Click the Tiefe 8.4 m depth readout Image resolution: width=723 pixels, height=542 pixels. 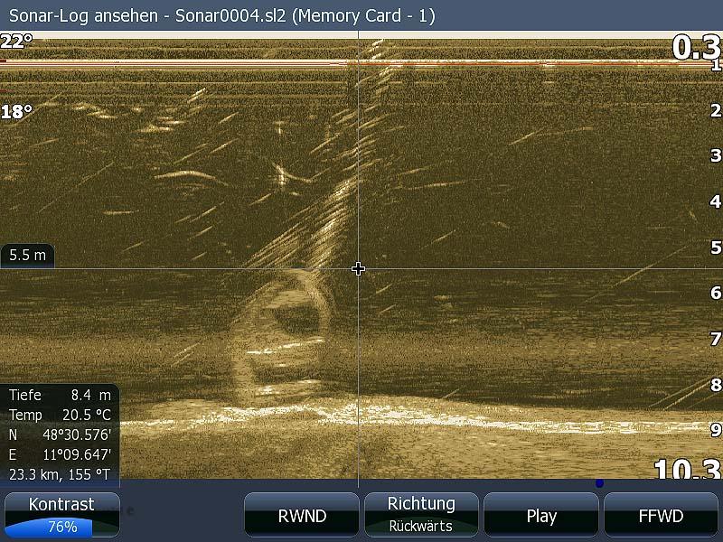(61, 395)
